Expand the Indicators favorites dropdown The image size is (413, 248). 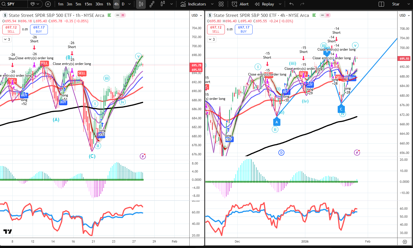click(x=212, y=4)
